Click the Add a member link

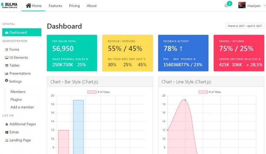22,107
